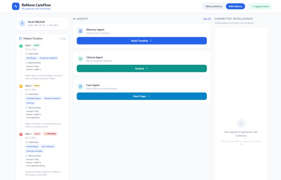Image resolution: width=281 pixels, height=180 pixels.
Task: Select the Shortness of breath symptom tag
Action: (x=35, y=151)
